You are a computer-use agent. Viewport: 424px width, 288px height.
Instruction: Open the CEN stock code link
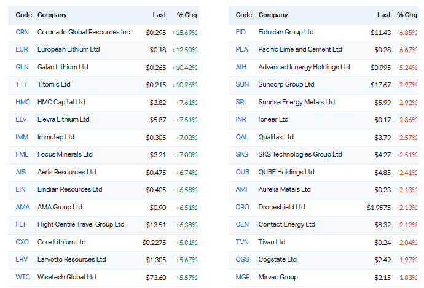click(242, 225)
